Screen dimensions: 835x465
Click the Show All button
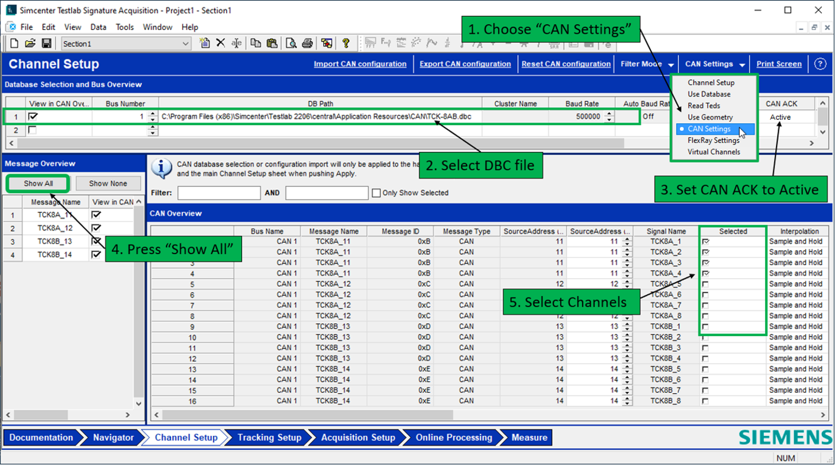(x=38, y=183)
